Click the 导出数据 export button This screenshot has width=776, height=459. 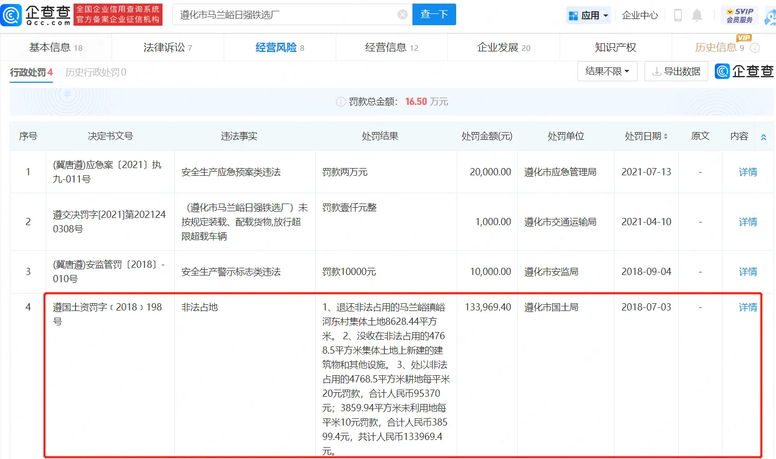[x=676, y=71]
